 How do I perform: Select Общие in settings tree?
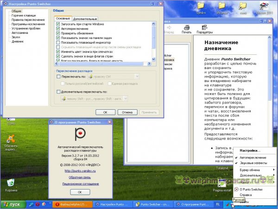(16, 11)
